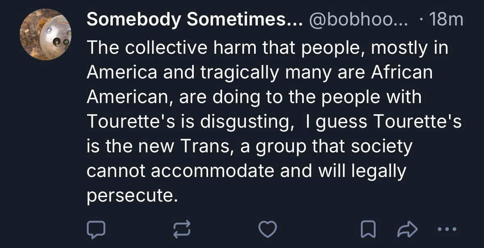
Task: Reply to the Somebody Sometimes post
Action: [x=96, y=229]
